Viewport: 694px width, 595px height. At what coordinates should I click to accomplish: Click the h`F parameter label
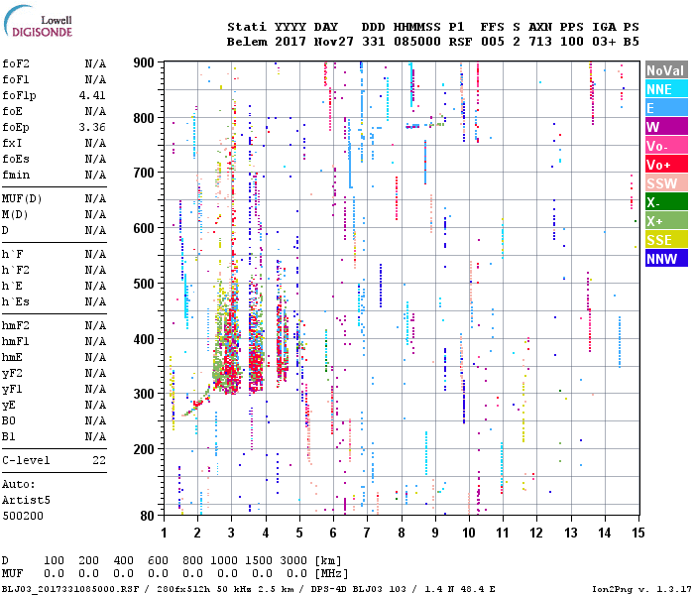pos(12,255)
